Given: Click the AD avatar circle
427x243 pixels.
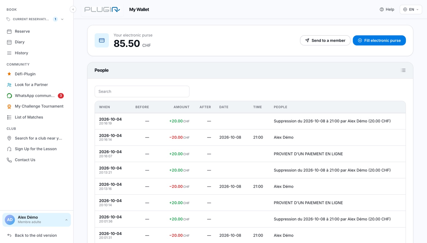Looking at the screenshot, I should pos(10,220).
